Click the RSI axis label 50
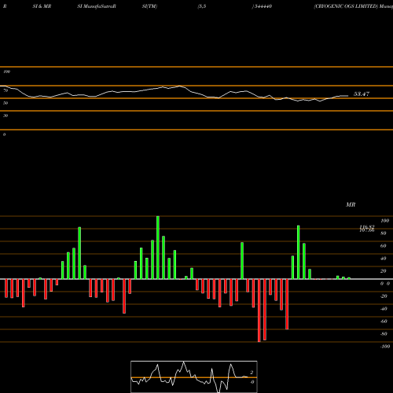Image resolution: width=393 pixels, height=393 pixels. click(x=6, y=103)
